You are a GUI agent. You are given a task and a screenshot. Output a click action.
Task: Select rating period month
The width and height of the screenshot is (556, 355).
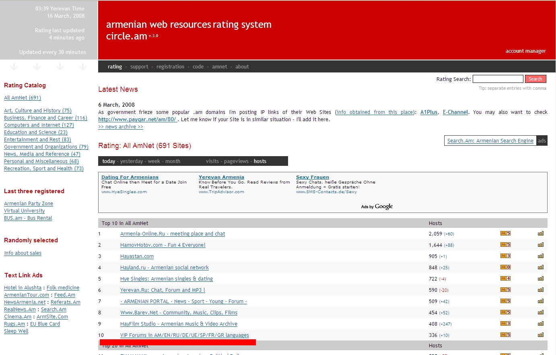coord(173,161)
